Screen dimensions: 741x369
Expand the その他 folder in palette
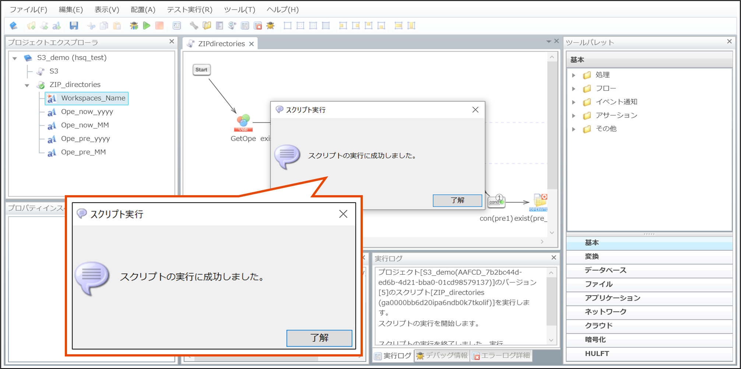point(573,129)
